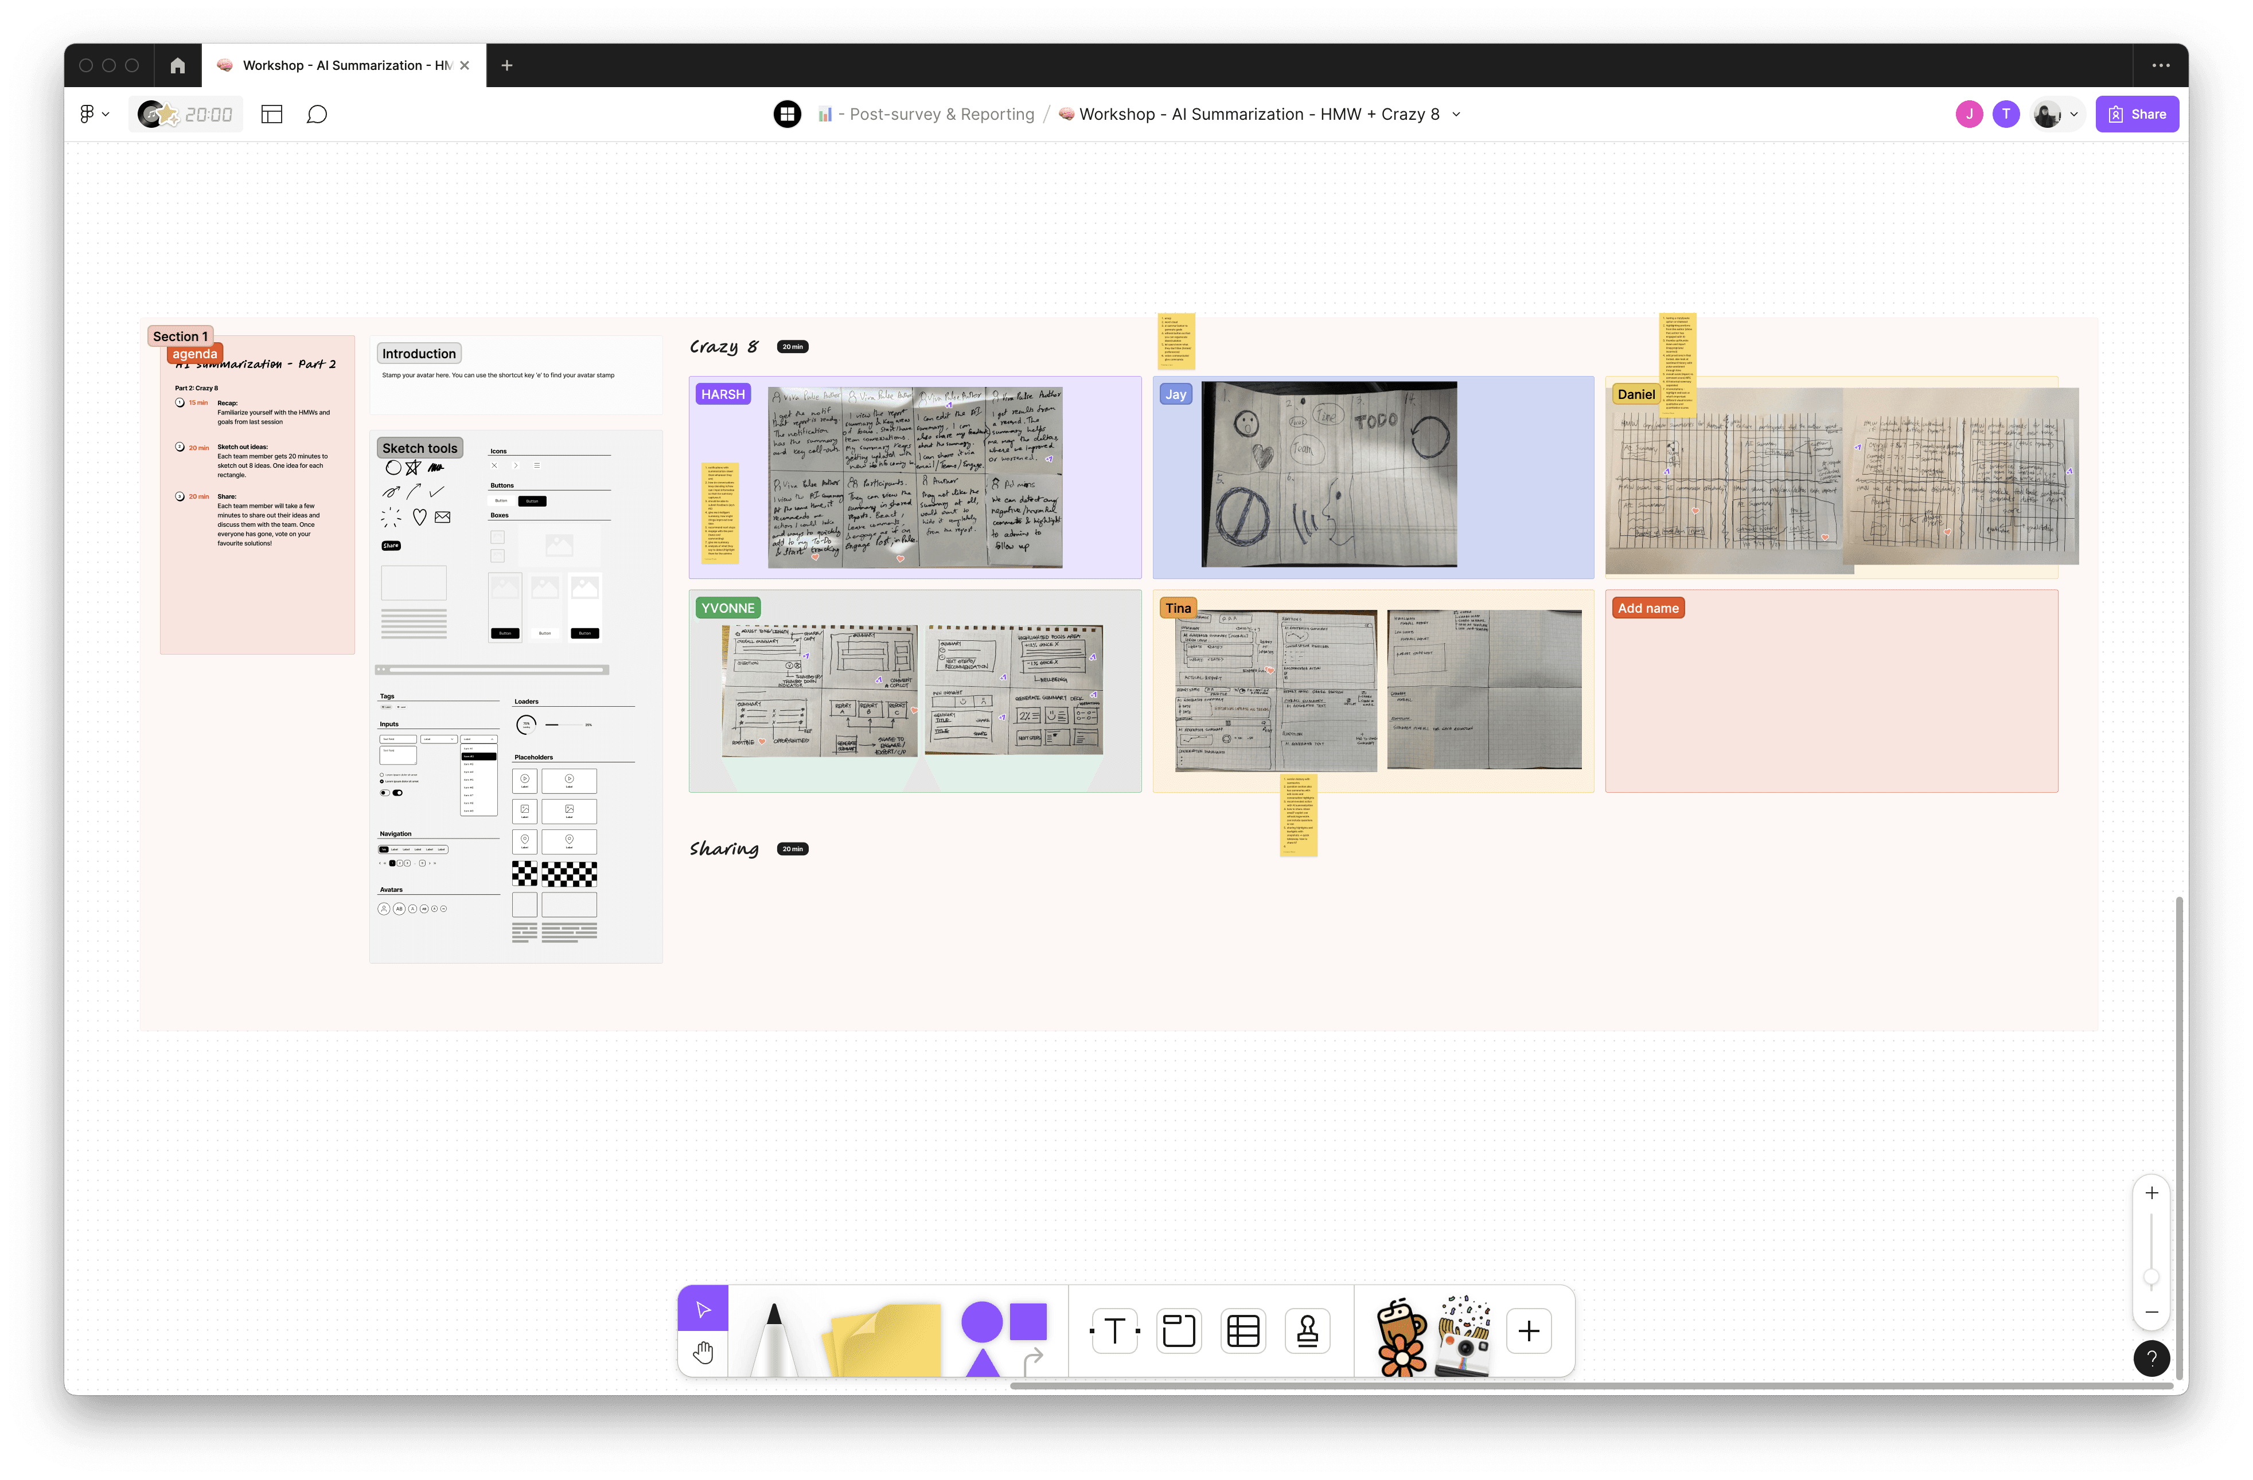The image size is (2253, 1480).
Task: Open Post-survey & Reporting breadcrumb link
Action: (941, 115)
